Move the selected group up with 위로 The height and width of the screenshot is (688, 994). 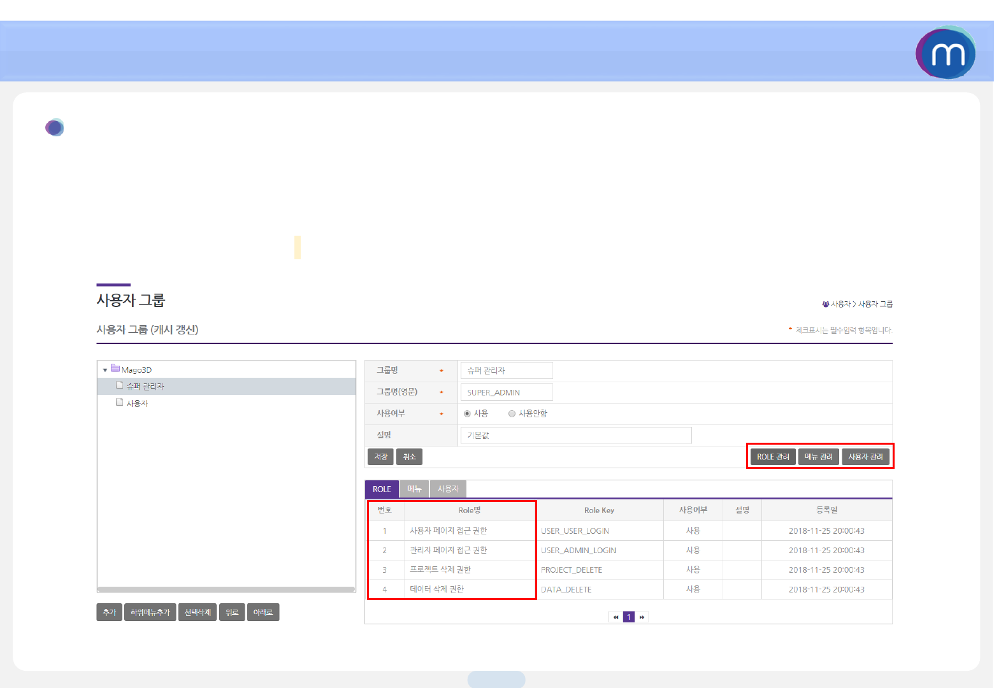click(x=232, y=612)
